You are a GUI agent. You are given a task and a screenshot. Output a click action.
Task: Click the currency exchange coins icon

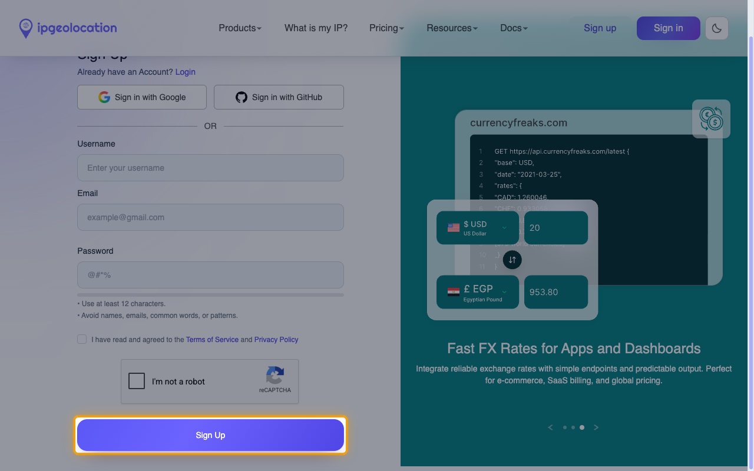[x=711, y=119]
